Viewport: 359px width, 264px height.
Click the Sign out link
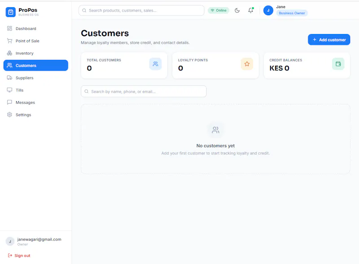tap(22, 255)
